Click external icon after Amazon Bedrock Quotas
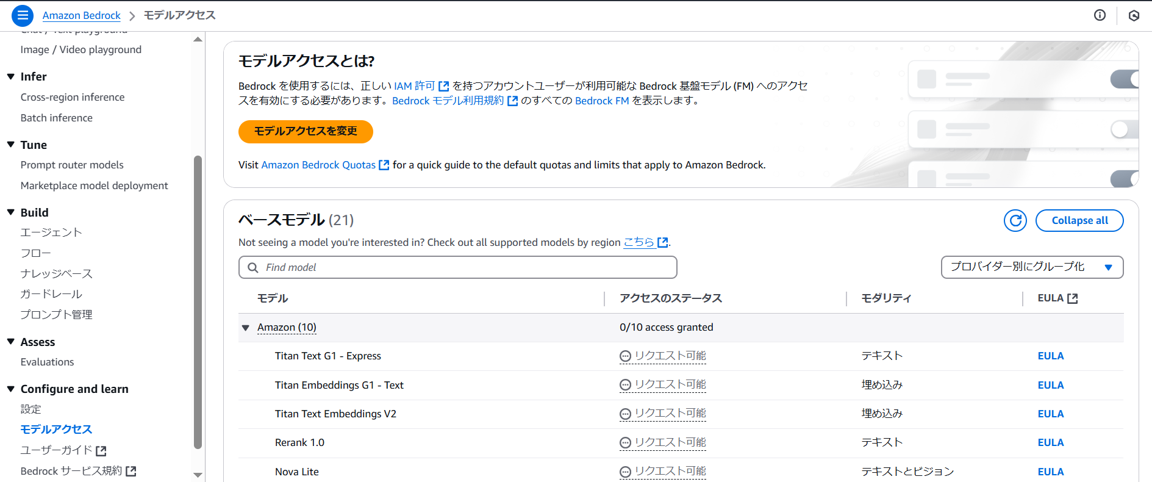Screen dimensions: 1152x482 click(x=384, y=165)
